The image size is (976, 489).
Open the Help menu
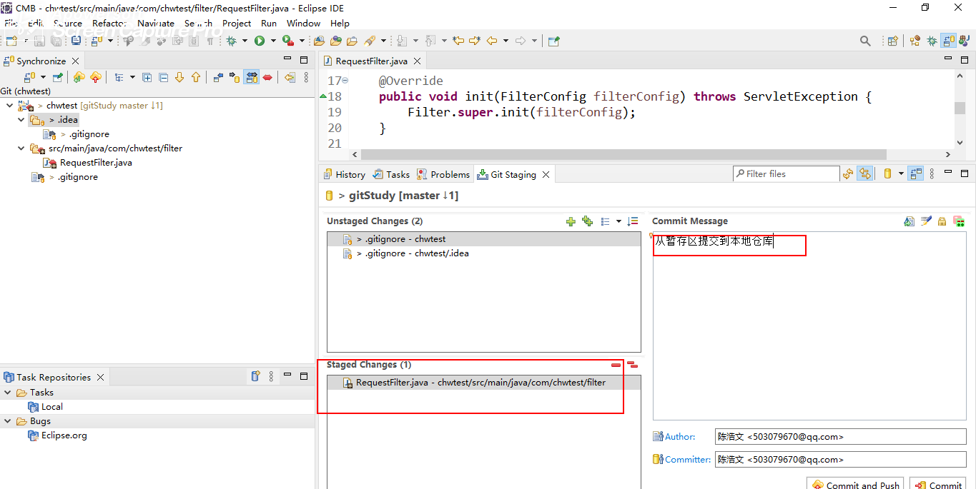coord(340,24)
